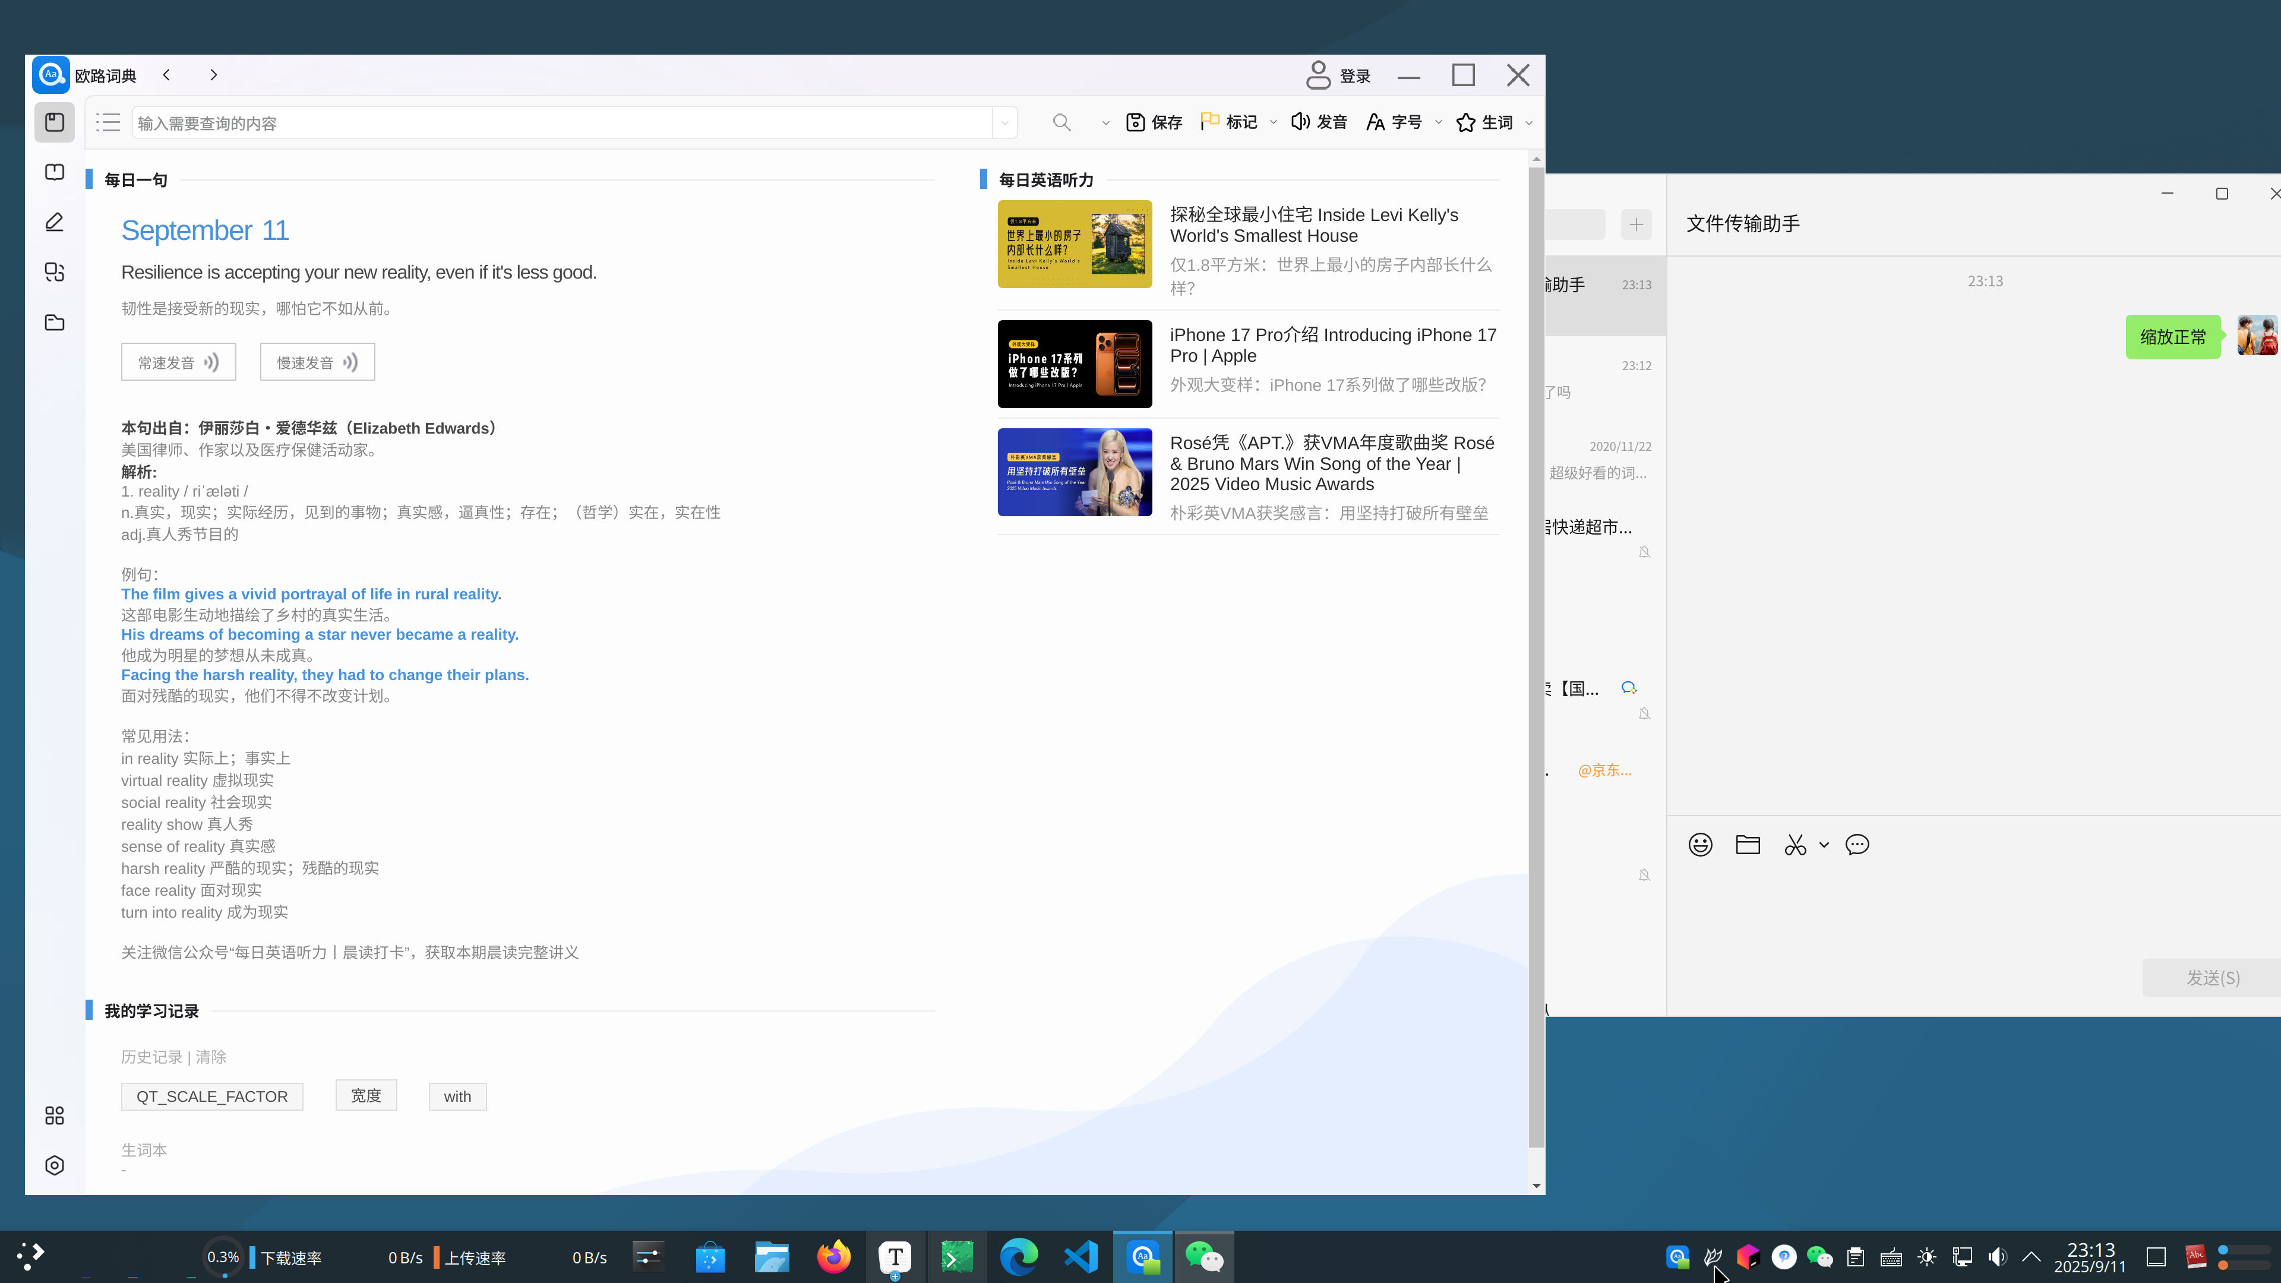
Task: Expand the 字号 font size dropdown
Action: [1438, 122]
